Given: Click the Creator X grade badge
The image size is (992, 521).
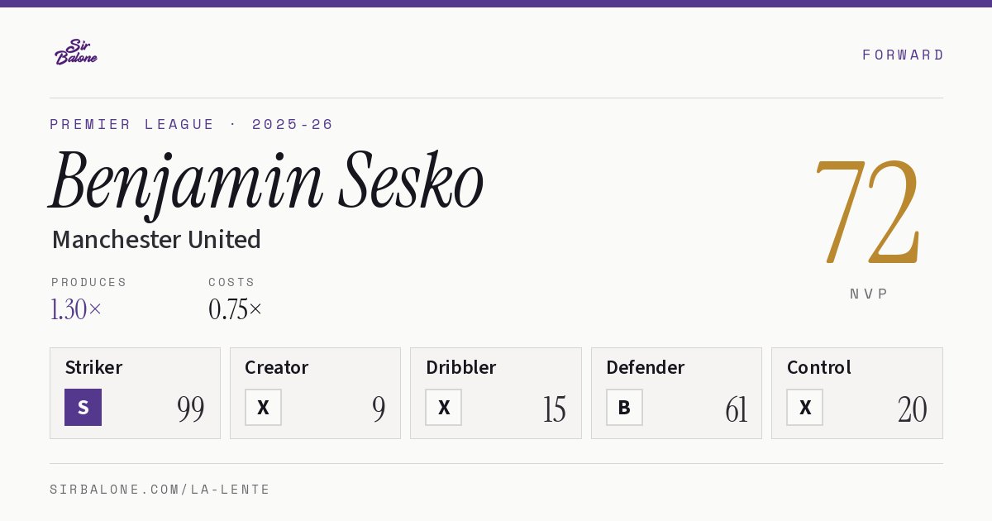Looking at the screenshot, I should [263, 407].
